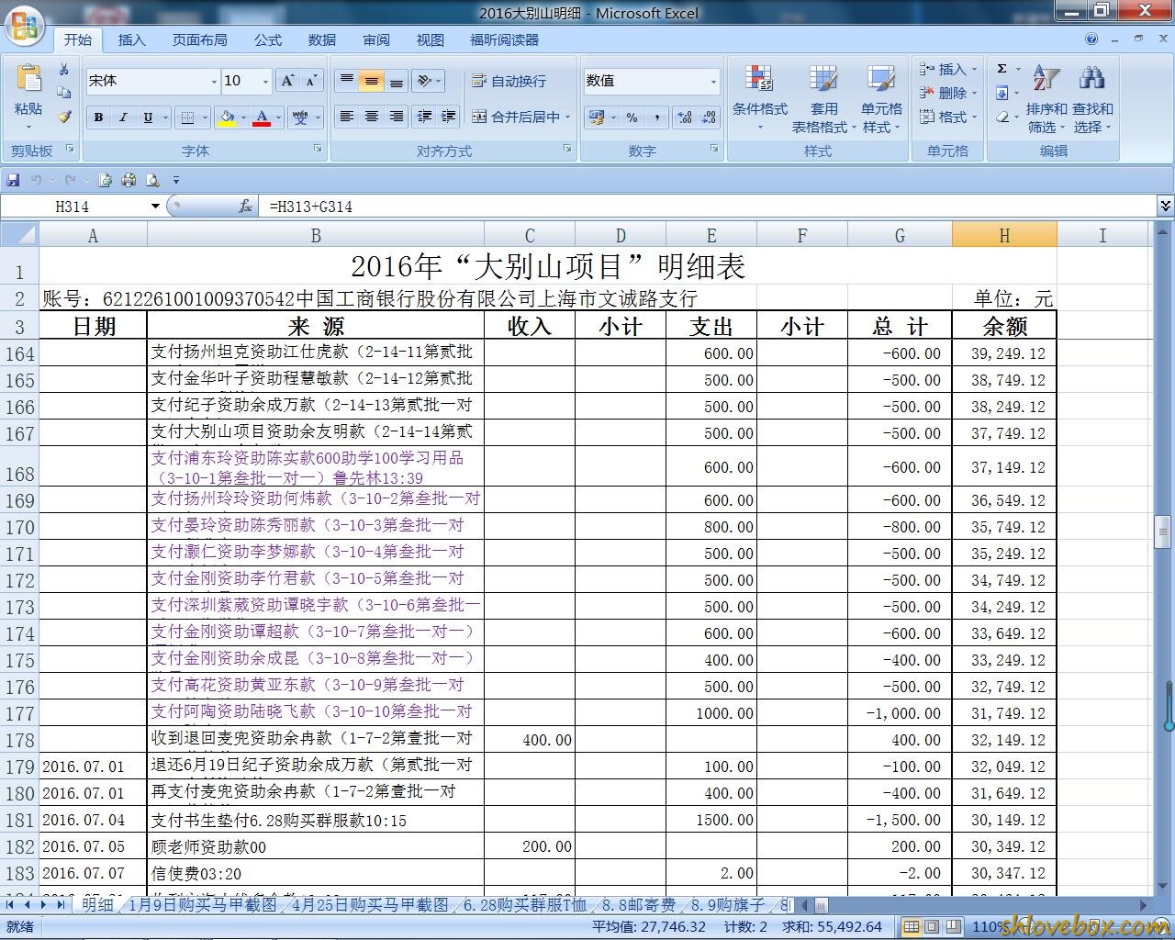
Task: Select row 168 header
Action: 19,466
